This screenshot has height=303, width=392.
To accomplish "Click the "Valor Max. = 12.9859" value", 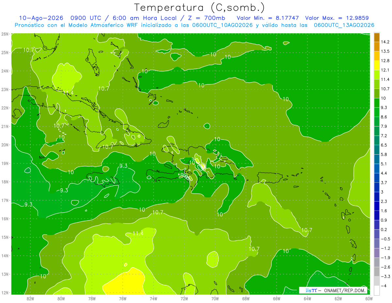I will click(337, 18).
